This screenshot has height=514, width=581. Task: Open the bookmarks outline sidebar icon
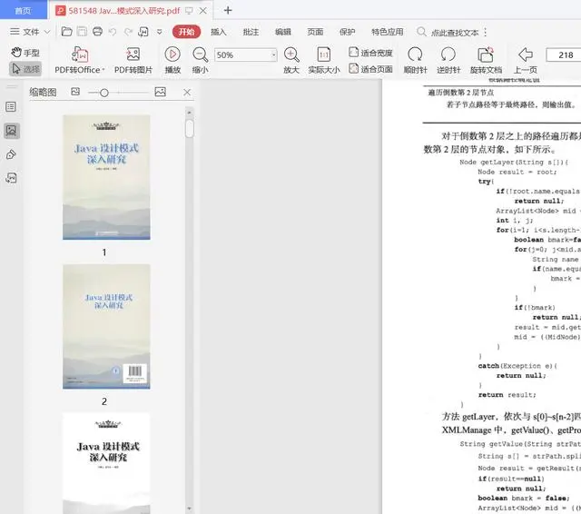coord(11,107)
